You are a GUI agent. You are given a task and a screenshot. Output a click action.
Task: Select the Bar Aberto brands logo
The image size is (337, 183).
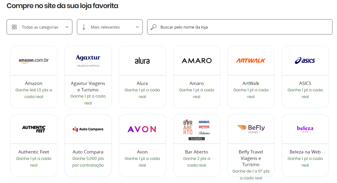(x=196, y=129)
